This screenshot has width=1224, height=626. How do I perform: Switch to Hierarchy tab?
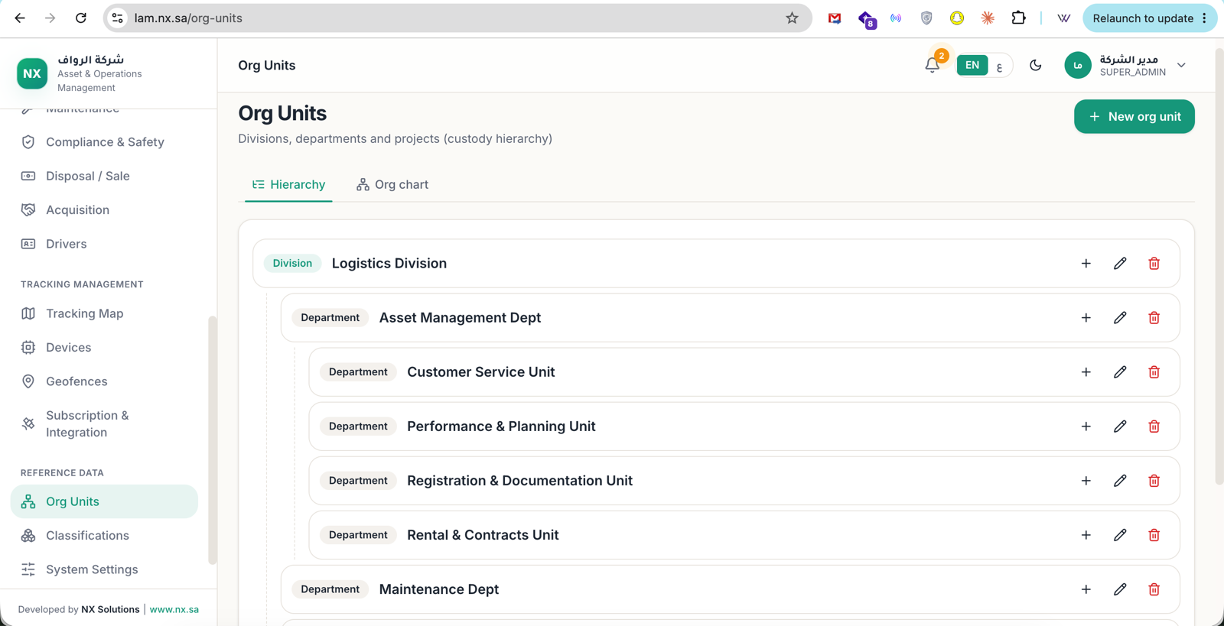[288, 185]
